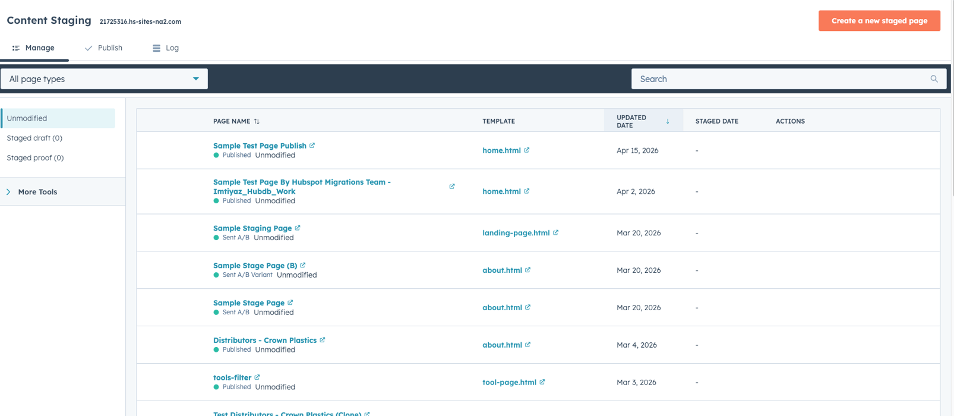Open external icon next to about.html, Distributors row
This screenshot has width=954, height=416.
(x=528, y=345)
